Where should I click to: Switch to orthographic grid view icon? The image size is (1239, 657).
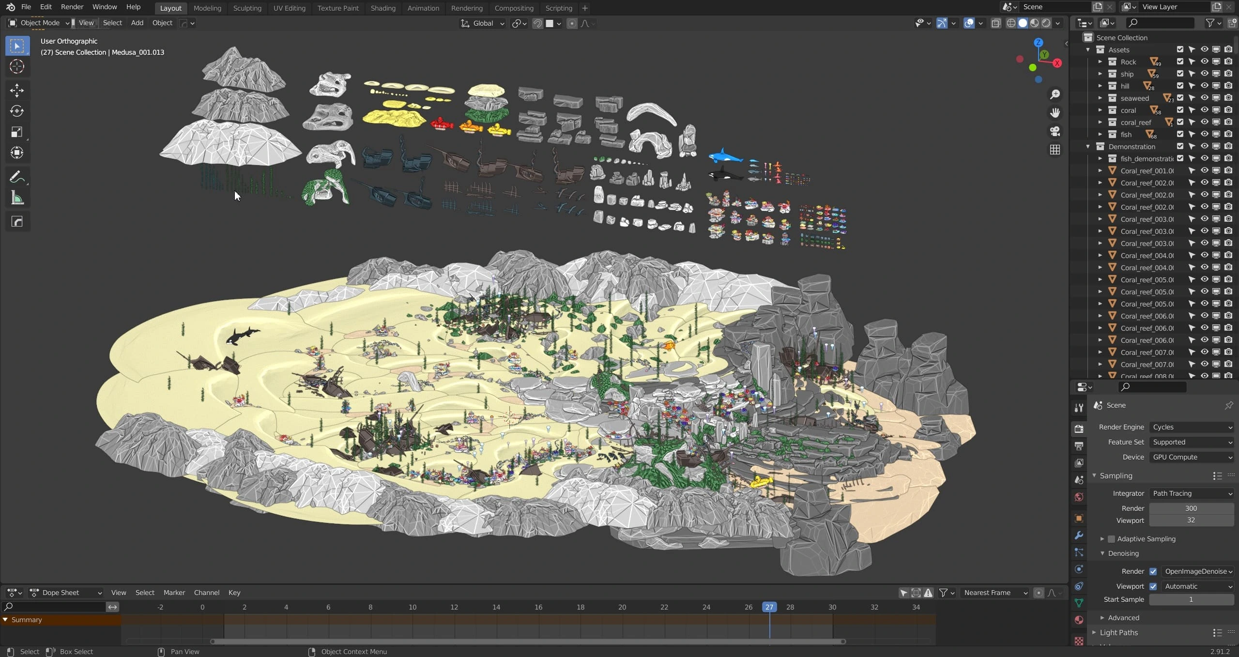pyautogui.click(x=1055, y=150)
